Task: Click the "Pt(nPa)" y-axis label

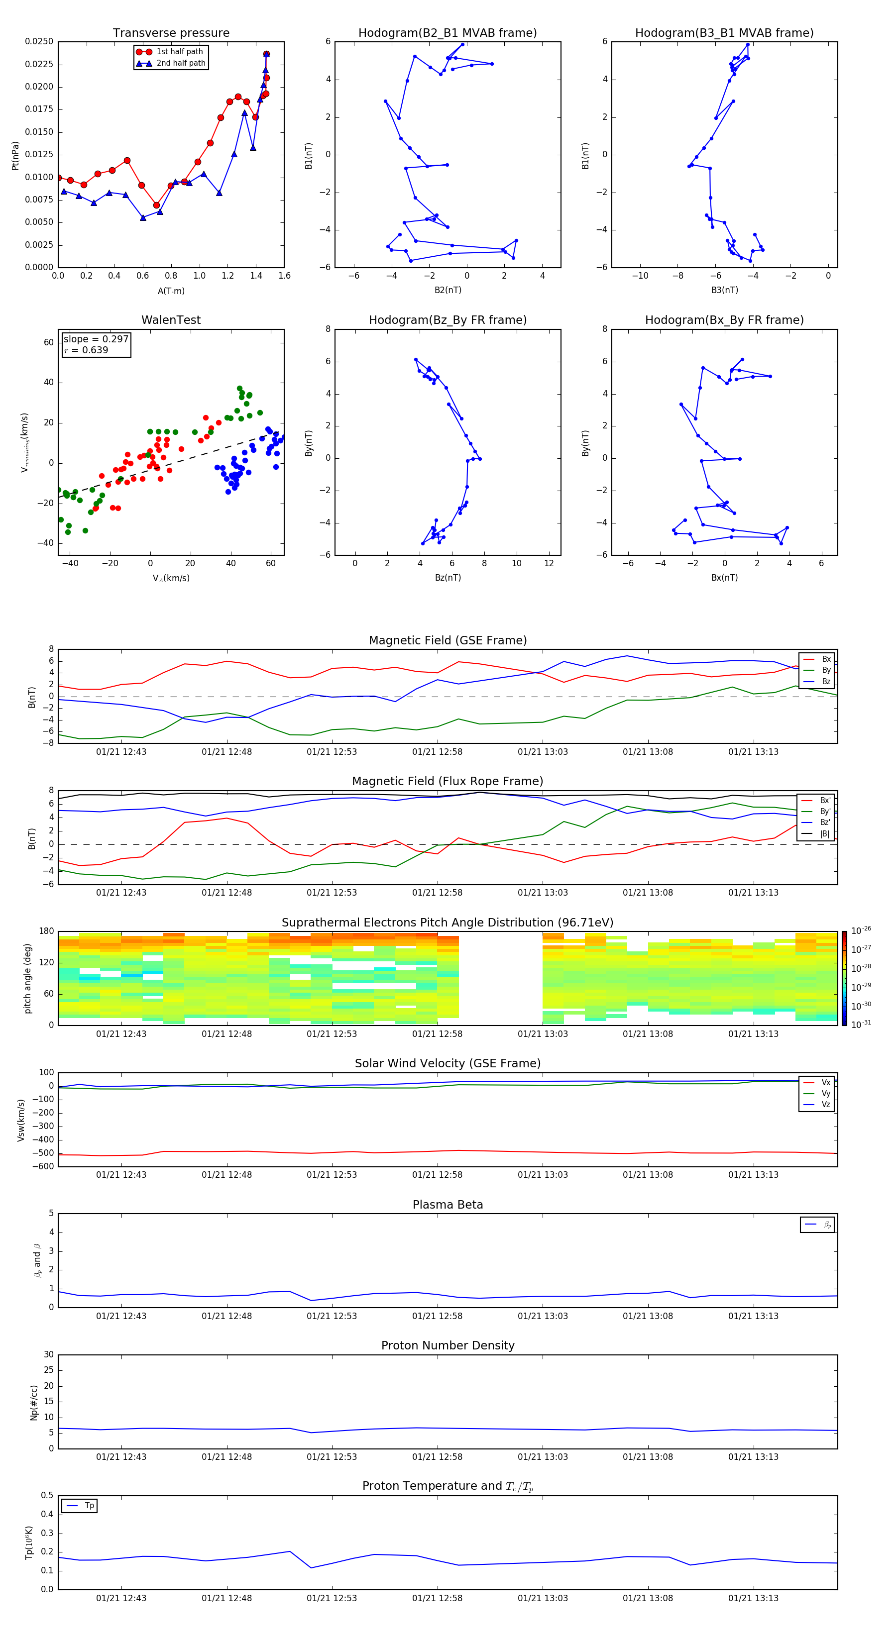Action: 15,156
